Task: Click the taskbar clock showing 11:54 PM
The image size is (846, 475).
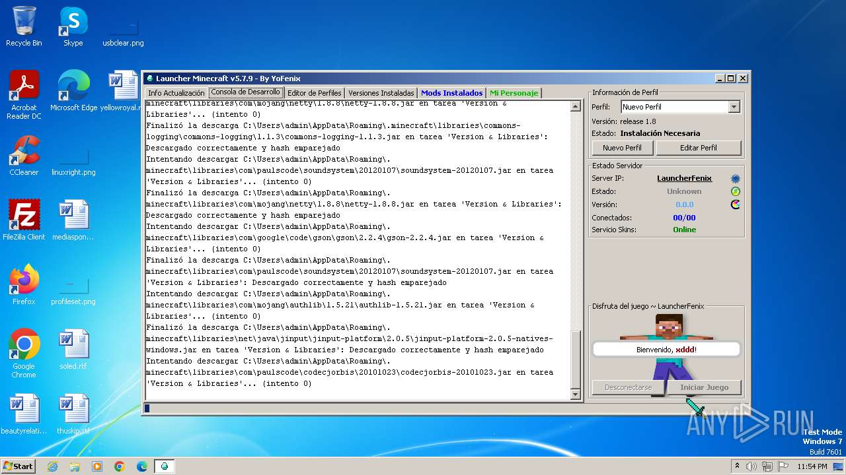Action: (x=812, y=466)
